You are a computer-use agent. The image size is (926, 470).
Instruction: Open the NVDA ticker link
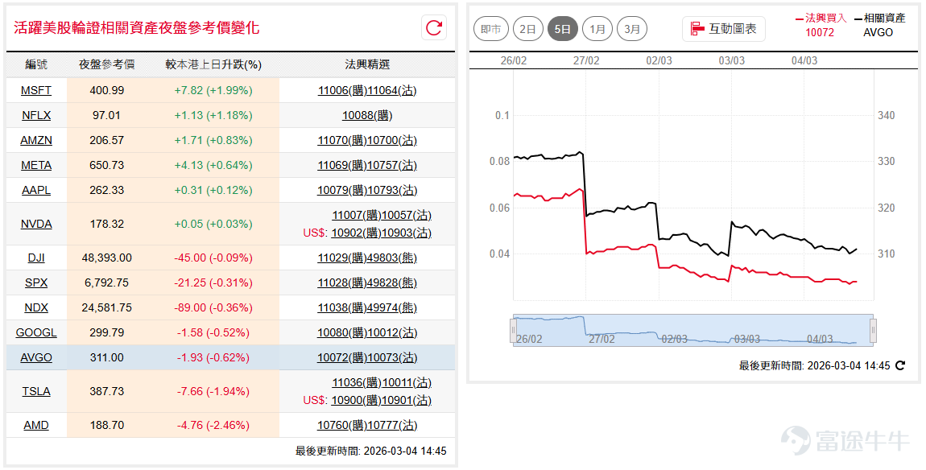(36, 224)
